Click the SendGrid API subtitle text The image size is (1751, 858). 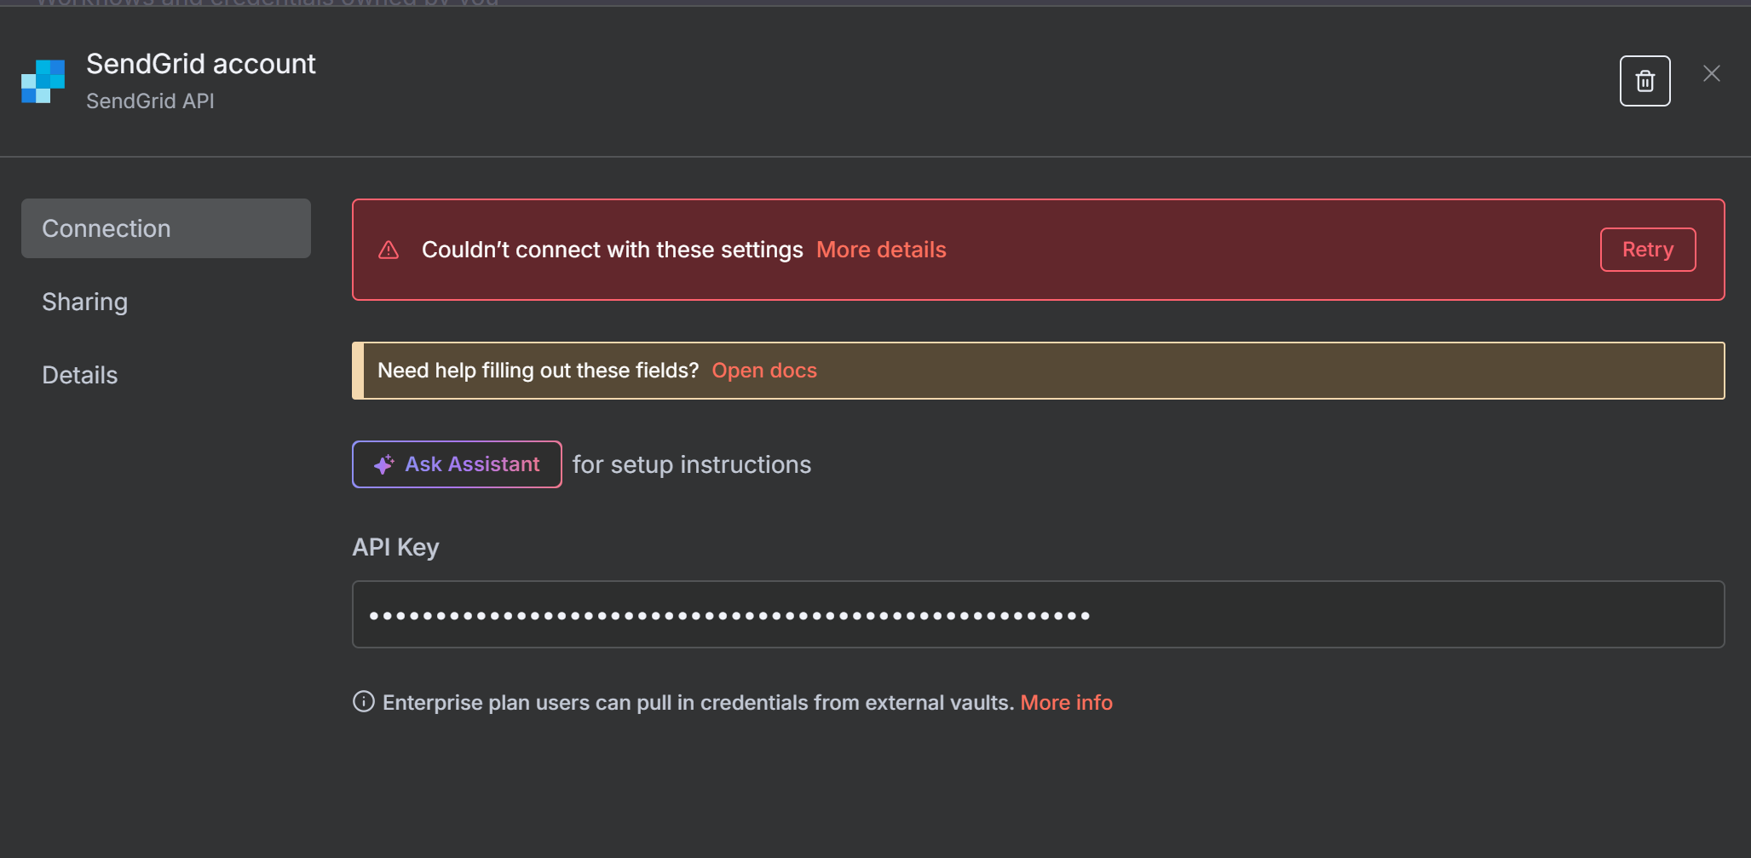150,101
